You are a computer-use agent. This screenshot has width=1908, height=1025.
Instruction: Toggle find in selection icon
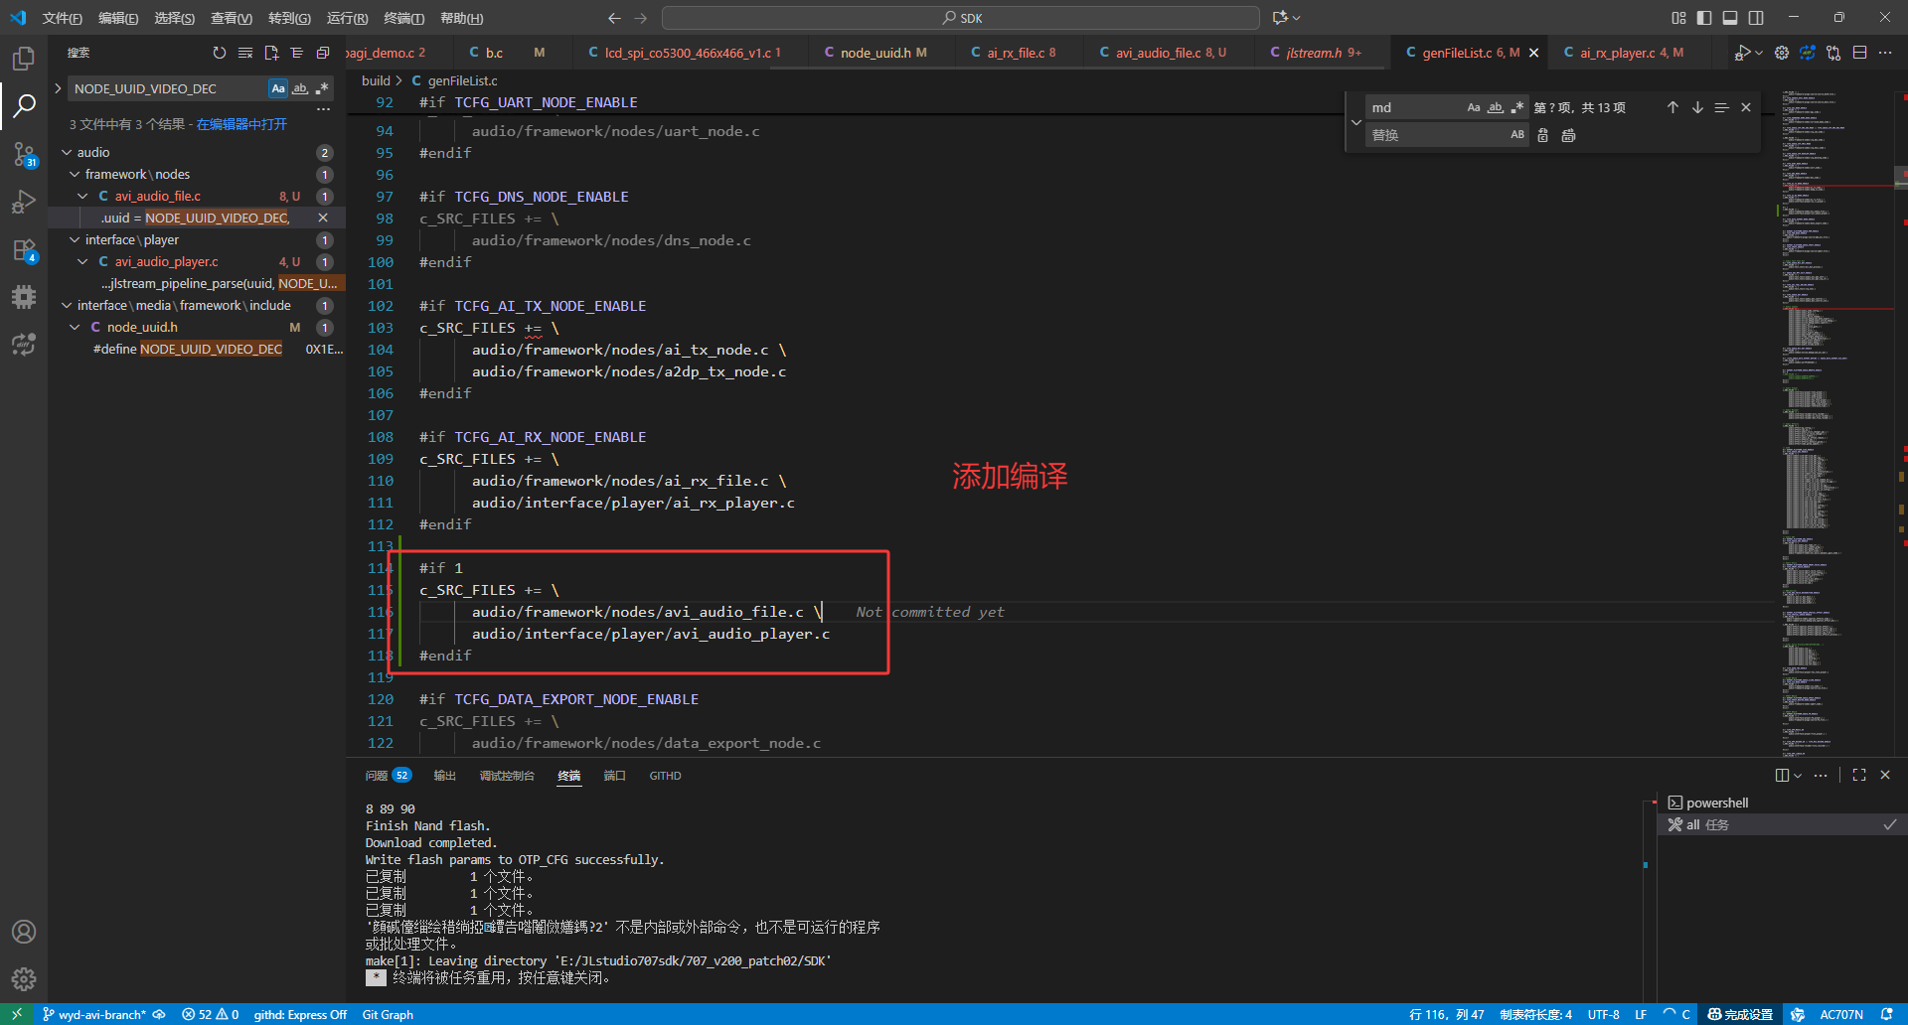(x=1722, y=107)
